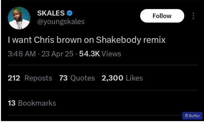
Task: Show who liked via 2,300 Likes
Action: (122, 78)
